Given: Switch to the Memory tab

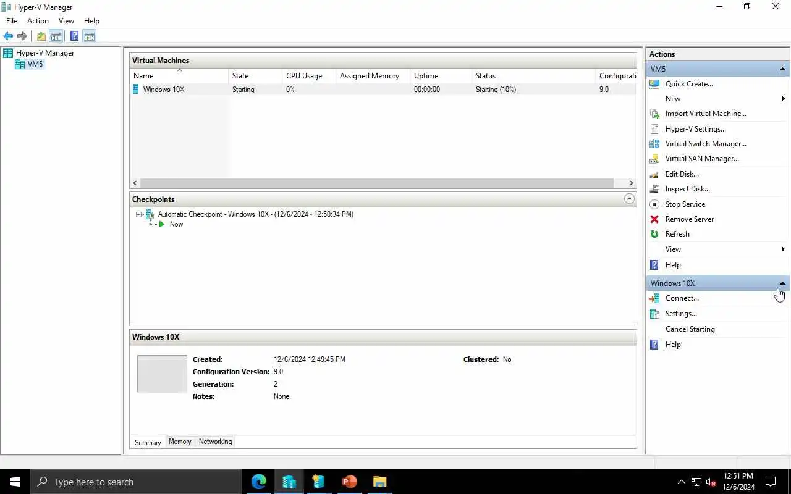Looking at the screenshot, I should tap(180, 442).
